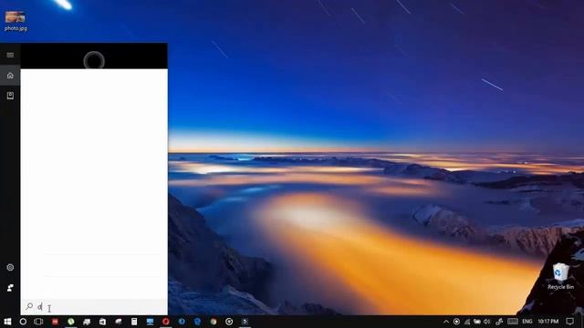Click the Cortana circle on taskbar

click(x=23, y=322)
